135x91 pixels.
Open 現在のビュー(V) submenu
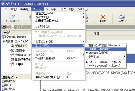pos(58,13)
